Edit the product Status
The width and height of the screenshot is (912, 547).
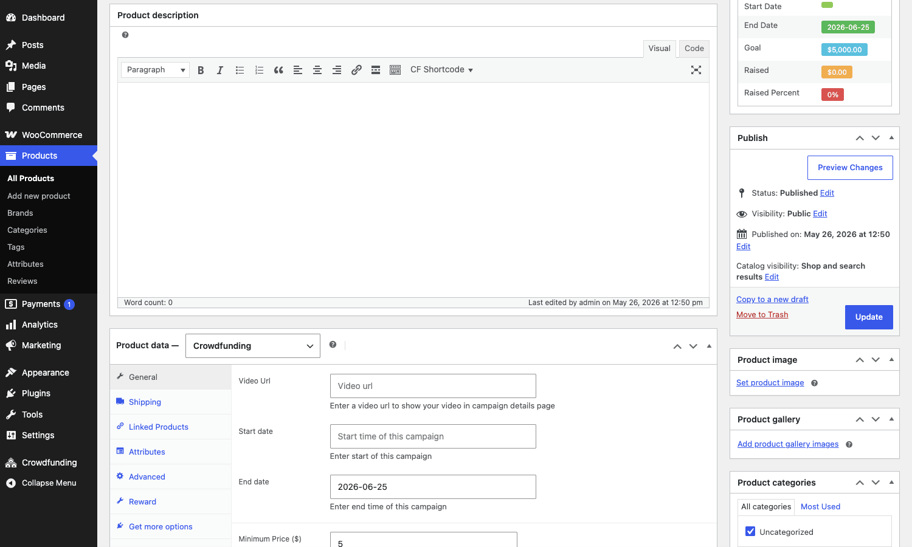click(x=827, y=193)
